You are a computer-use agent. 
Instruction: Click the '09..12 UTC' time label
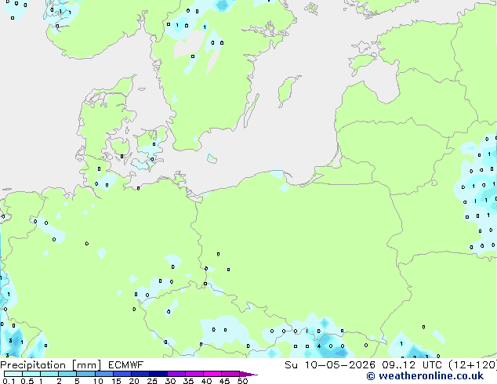click(x=412, y=365)
